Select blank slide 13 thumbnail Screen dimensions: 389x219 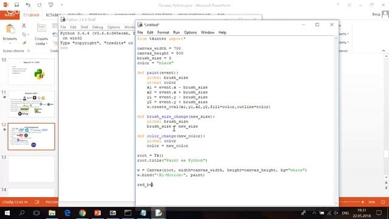[x=31, y=169]
